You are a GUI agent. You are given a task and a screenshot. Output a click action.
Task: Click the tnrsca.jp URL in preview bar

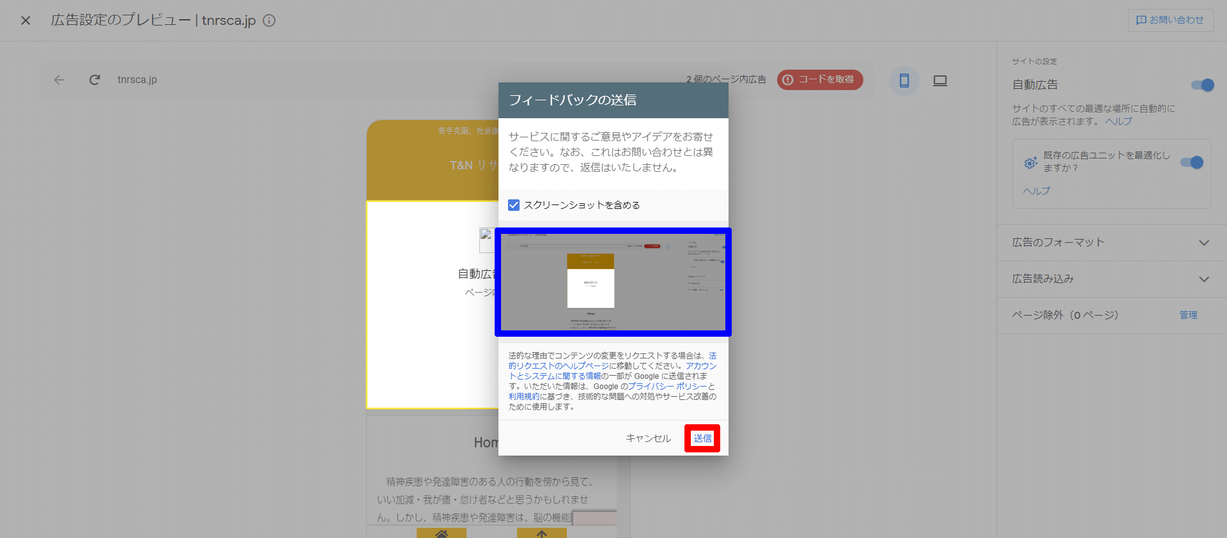pyautogui.click(x=137, y=80)
